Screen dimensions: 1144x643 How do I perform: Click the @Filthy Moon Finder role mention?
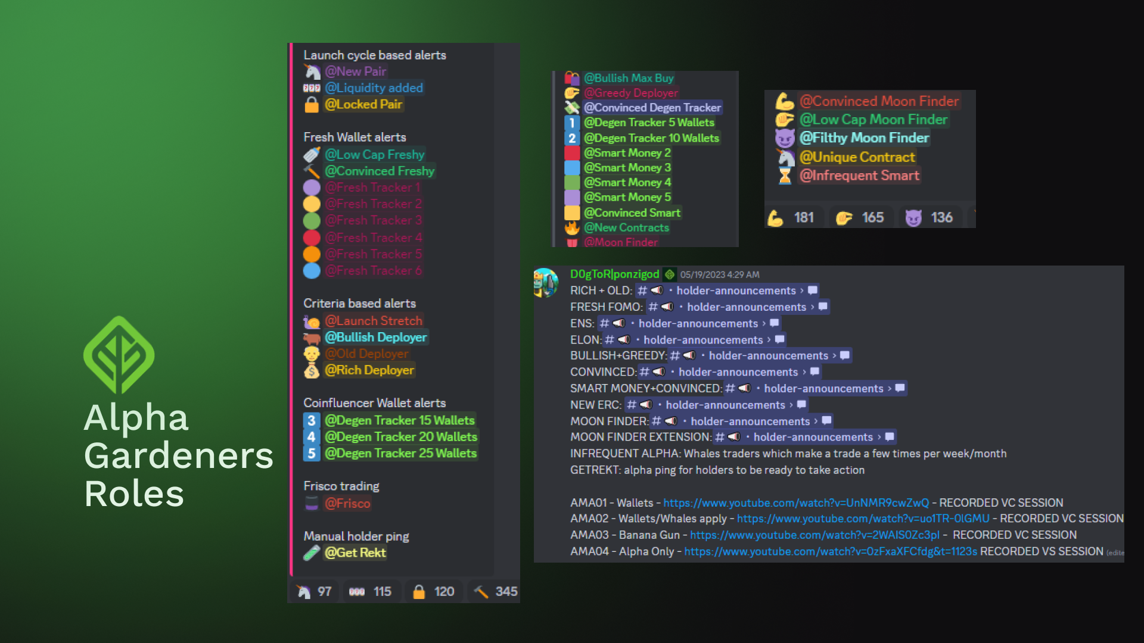point(864,138)
